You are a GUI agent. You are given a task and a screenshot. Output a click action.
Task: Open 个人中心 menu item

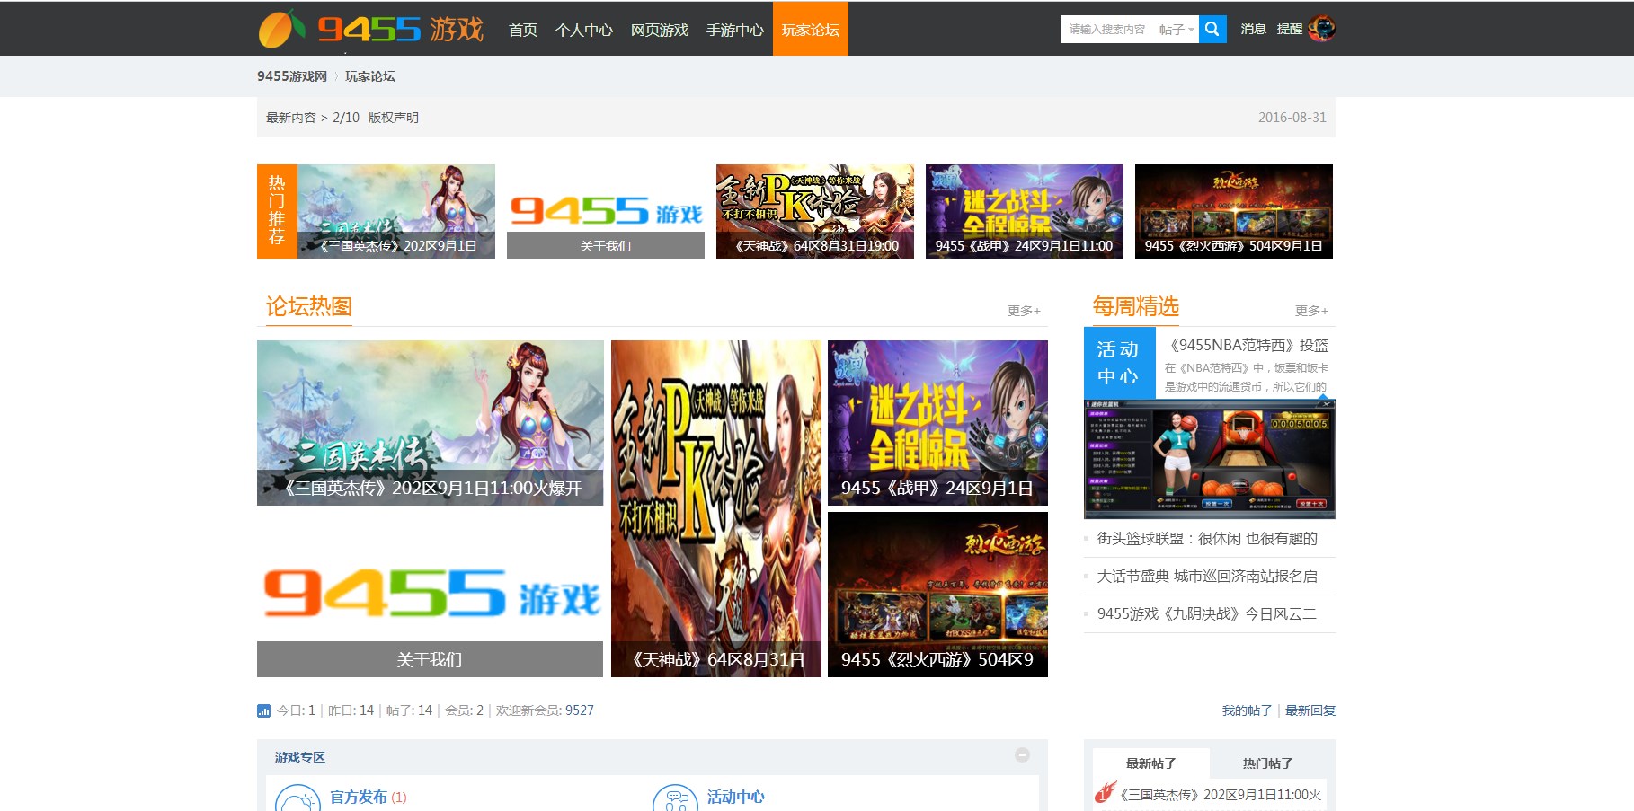[584, 30]
